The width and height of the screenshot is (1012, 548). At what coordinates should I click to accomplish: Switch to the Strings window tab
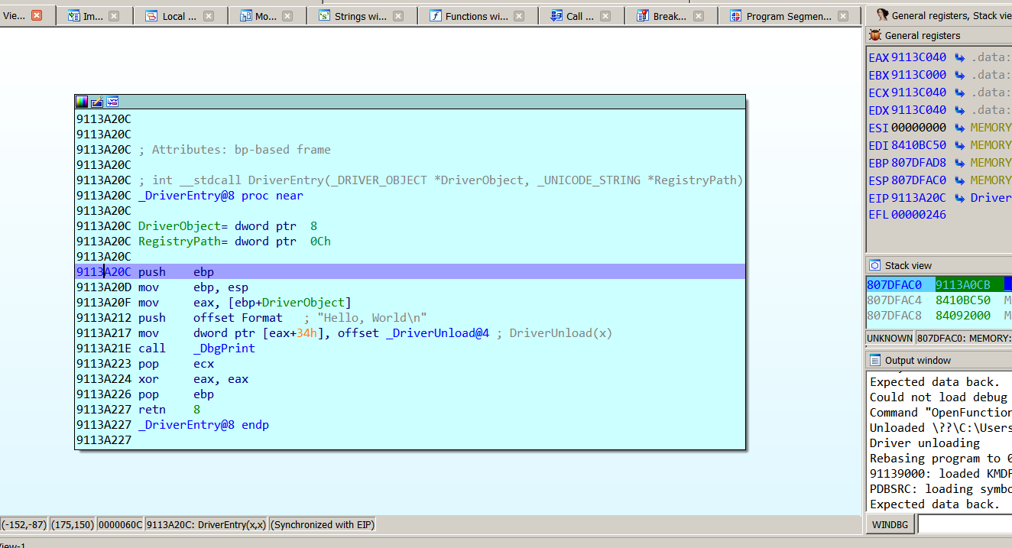tap(360, 16)
